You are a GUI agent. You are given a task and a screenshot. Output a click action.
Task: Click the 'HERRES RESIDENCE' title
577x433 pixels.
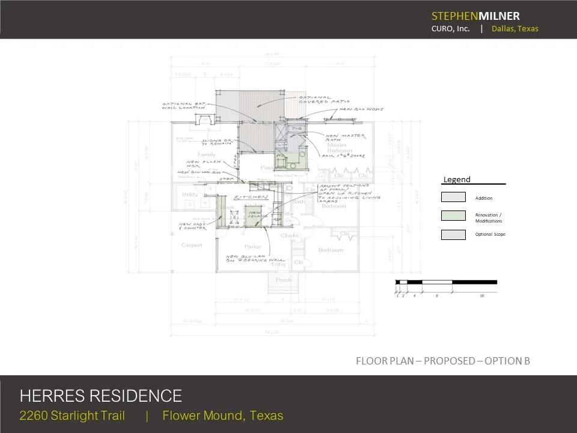101,396
